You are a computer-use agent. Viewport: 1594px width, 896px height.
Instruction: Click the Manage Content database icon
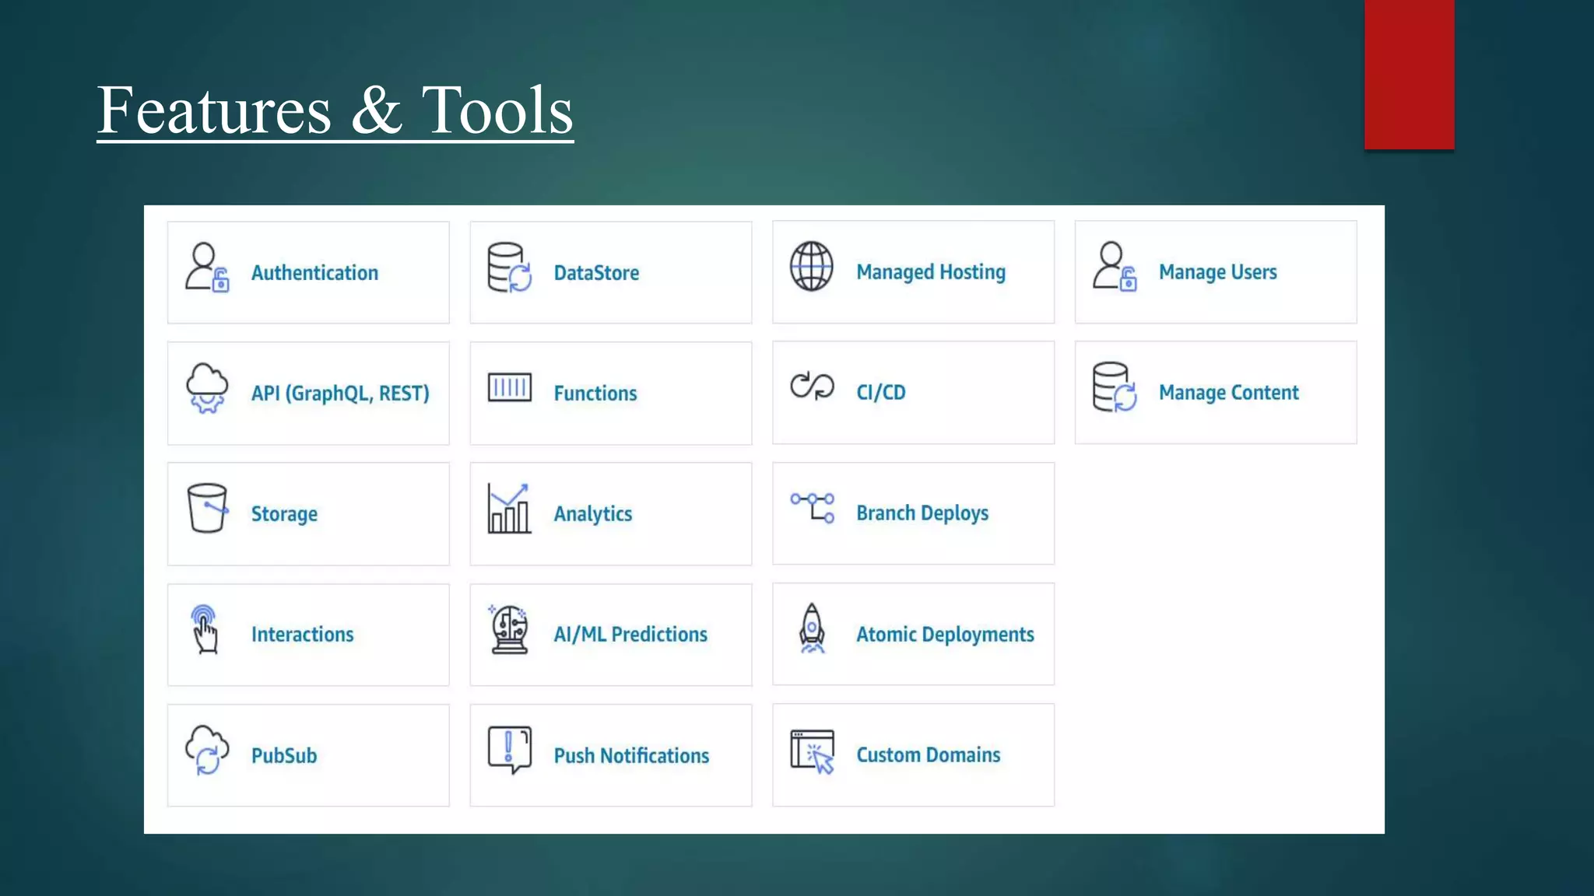[x=1115, y=387]
